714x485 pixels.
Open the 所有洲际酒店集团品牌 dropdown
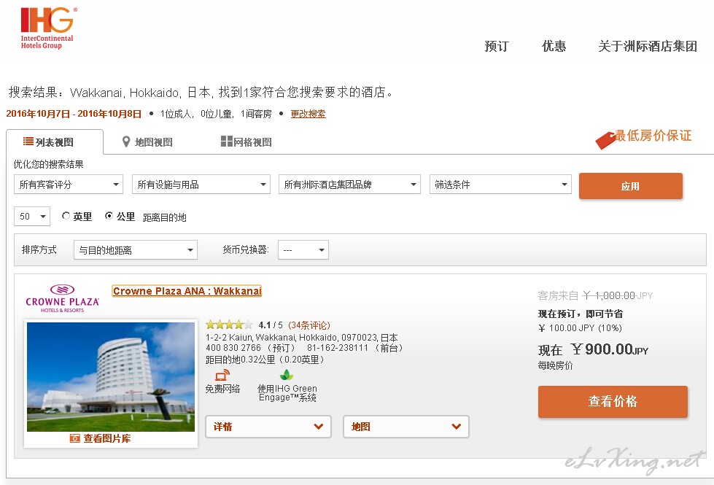(x=349, y=185)
